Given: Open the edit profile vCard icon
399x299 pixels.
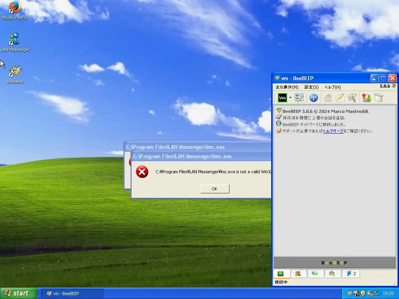Looking at the screenshot, I should [299, 98].
